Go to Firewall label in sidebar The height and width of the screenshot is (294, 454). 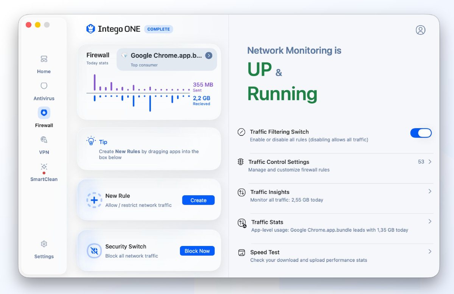click(x=44, y=125)
